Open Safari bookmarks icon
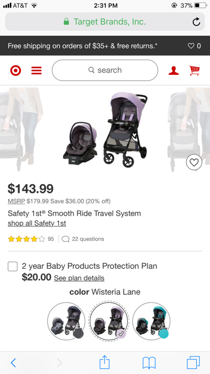This screenshot has width=210, height=374. 149,363
